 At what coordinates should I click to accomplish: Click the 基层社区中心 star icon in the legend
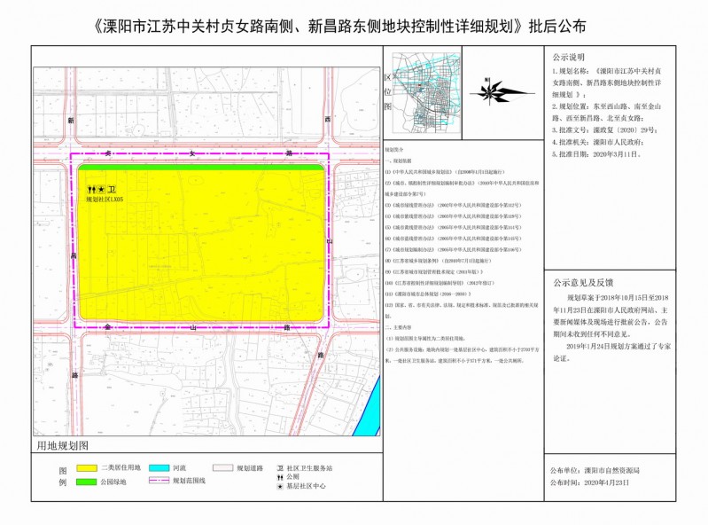pos(280,487)
